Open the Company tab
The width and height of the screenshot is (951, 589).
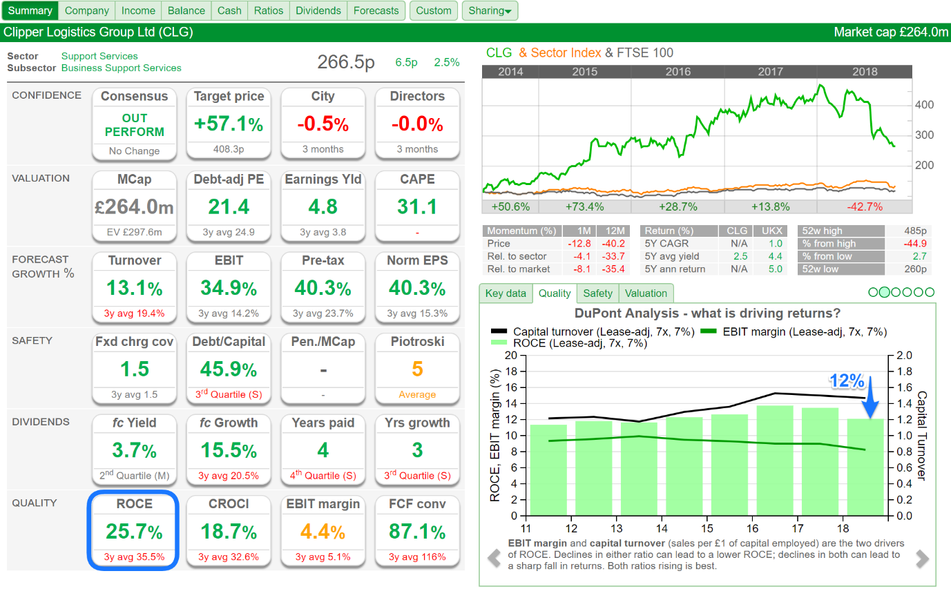coord(87,10)
